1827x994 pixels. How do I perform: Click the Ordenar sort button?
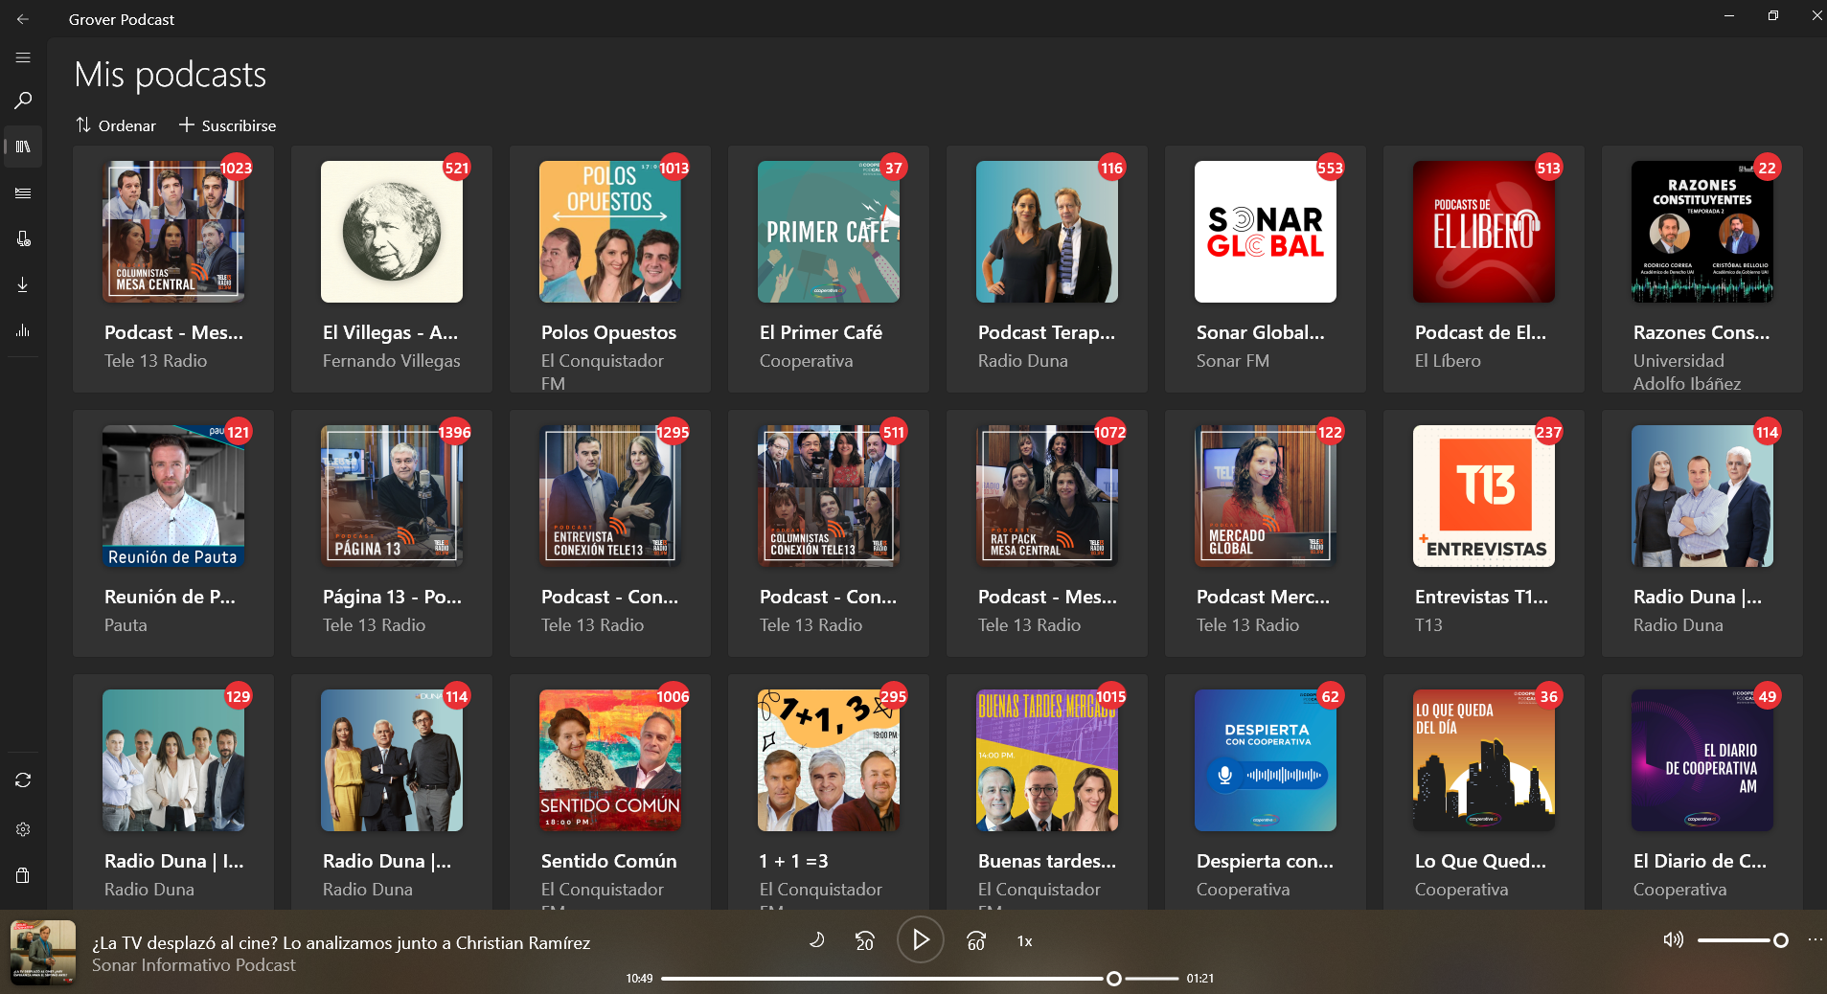[115, 125]
